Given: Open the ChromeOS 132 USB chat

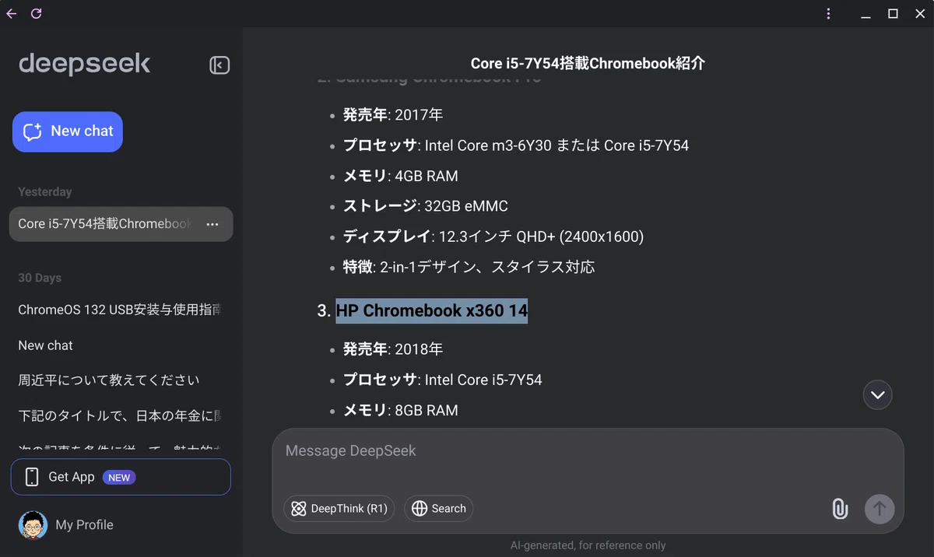Looking at the screenshot, I should pyautogui.click(x=121, y=310).
